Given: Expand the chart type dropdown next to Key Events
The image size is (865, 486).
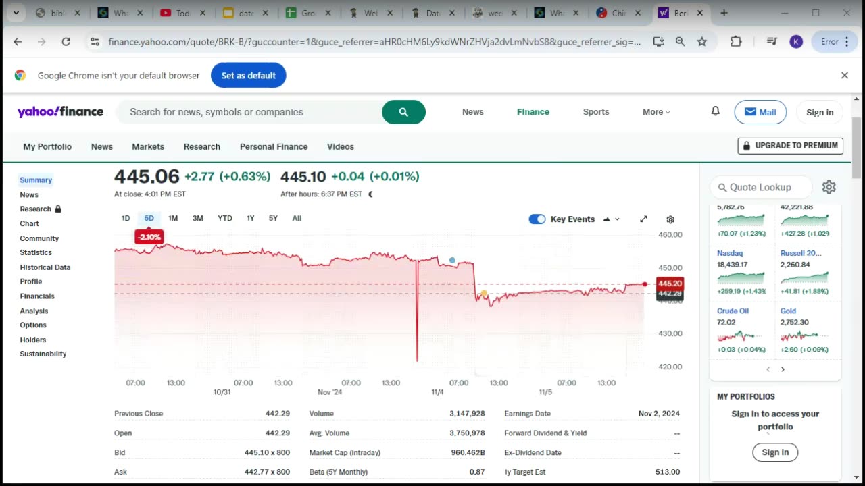Looking at the screenshot, I should click(x=611, y=219).
